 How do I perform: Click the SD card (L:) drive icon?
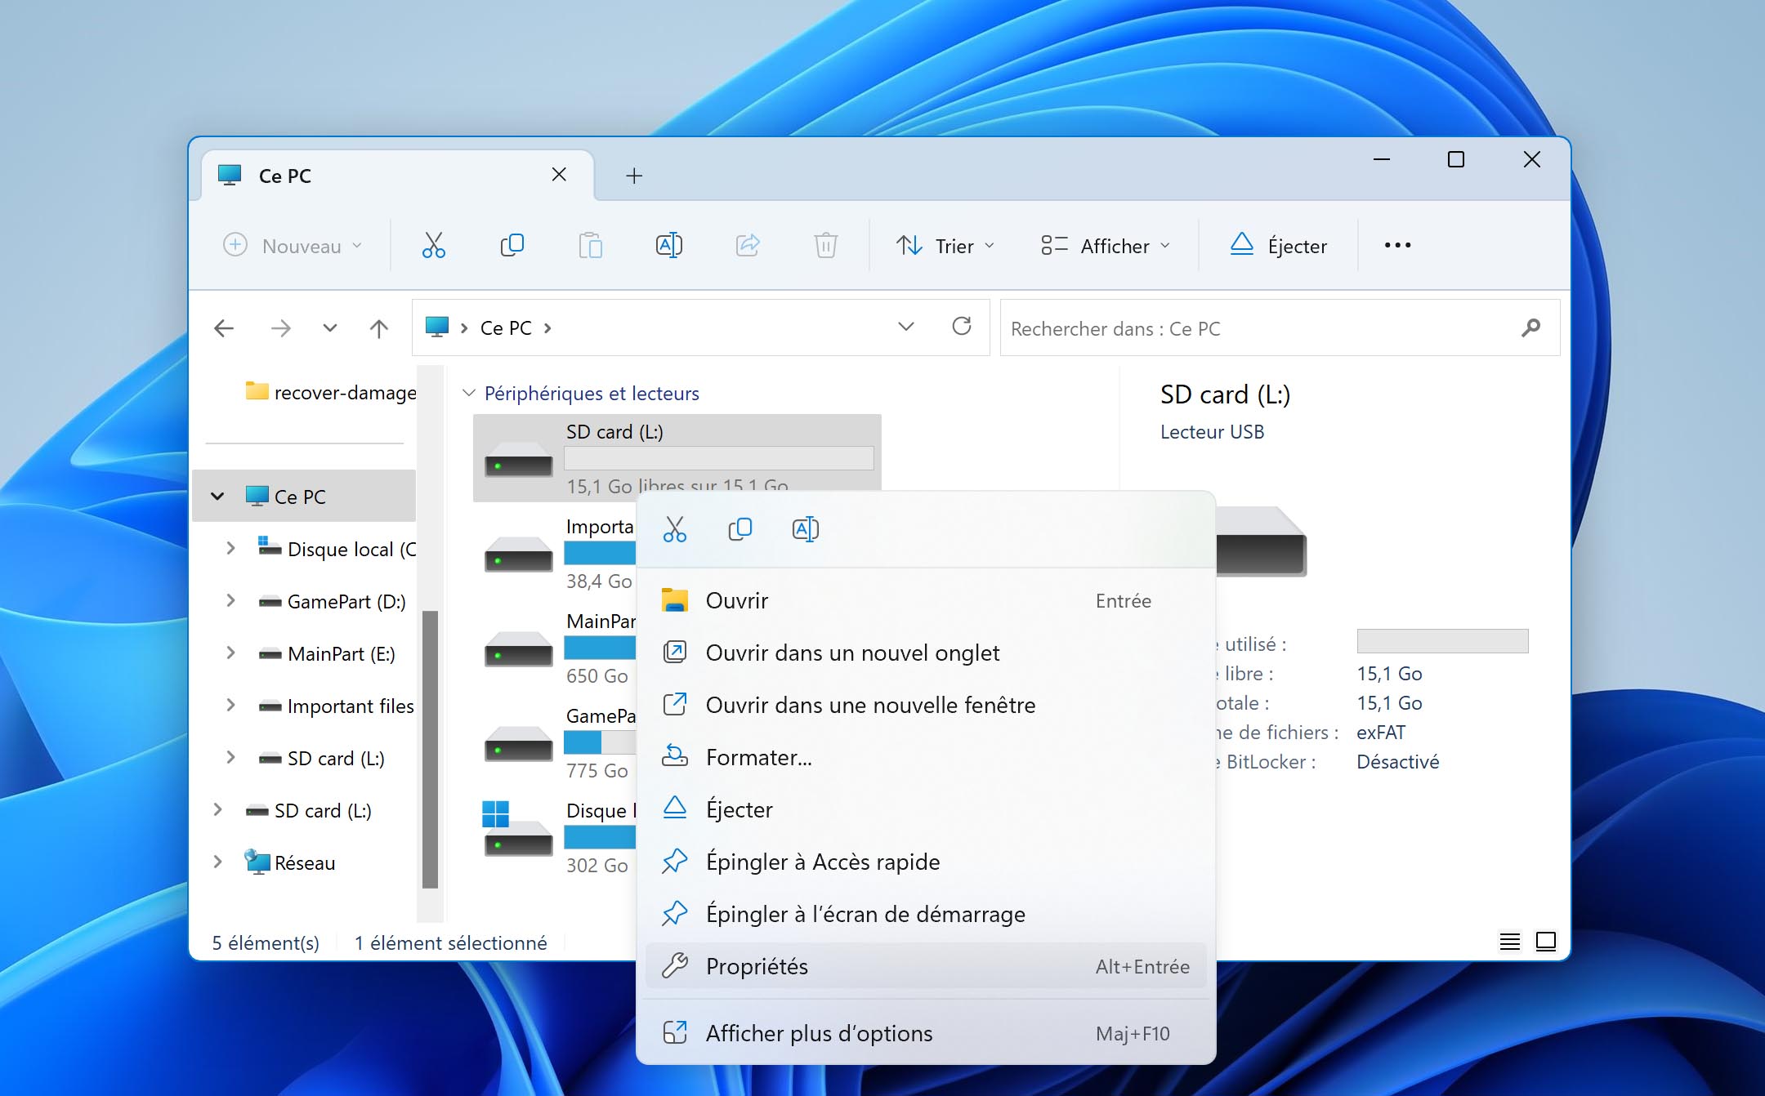[x=519, y=461]
